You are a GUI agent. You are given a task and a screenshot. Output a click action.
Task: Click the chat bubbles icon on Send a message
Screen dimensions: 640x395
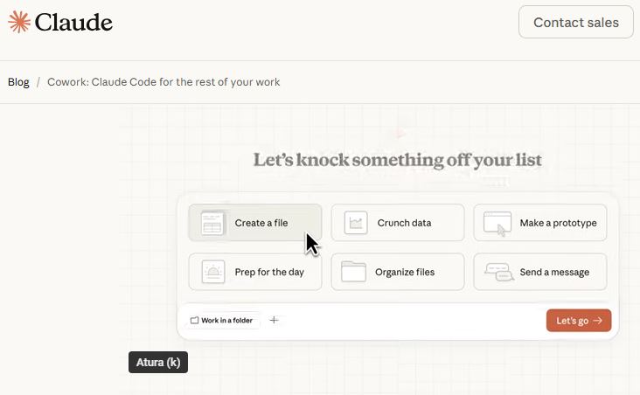(497, 272)
